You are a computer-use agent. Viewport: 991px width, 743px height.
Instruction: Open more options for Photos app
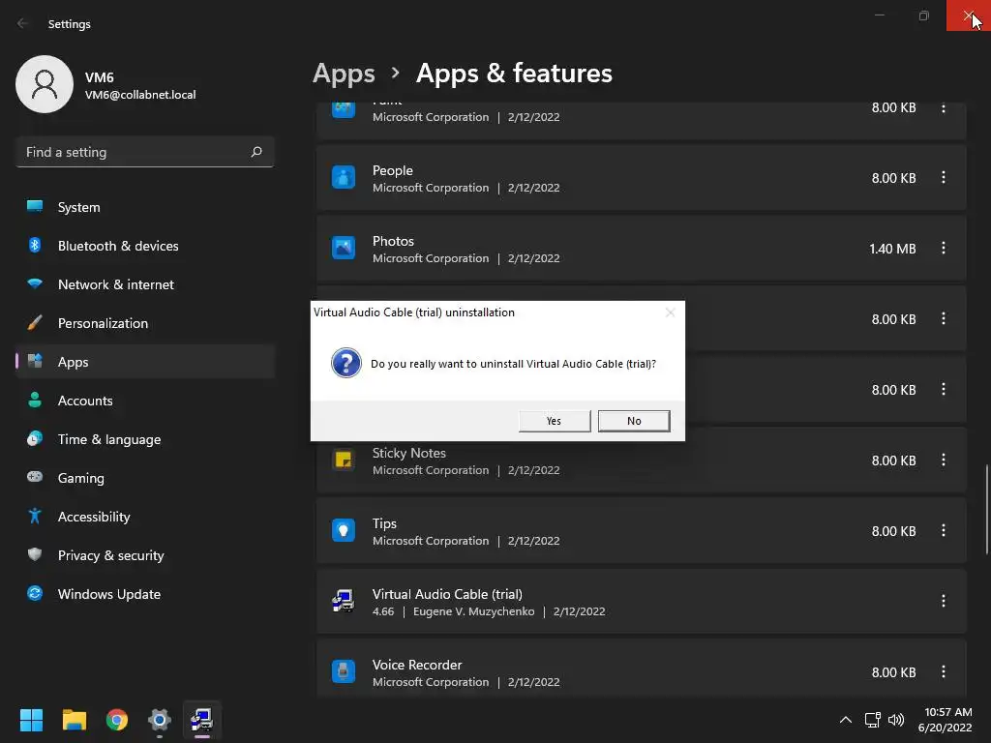click(x=943, y=249)
